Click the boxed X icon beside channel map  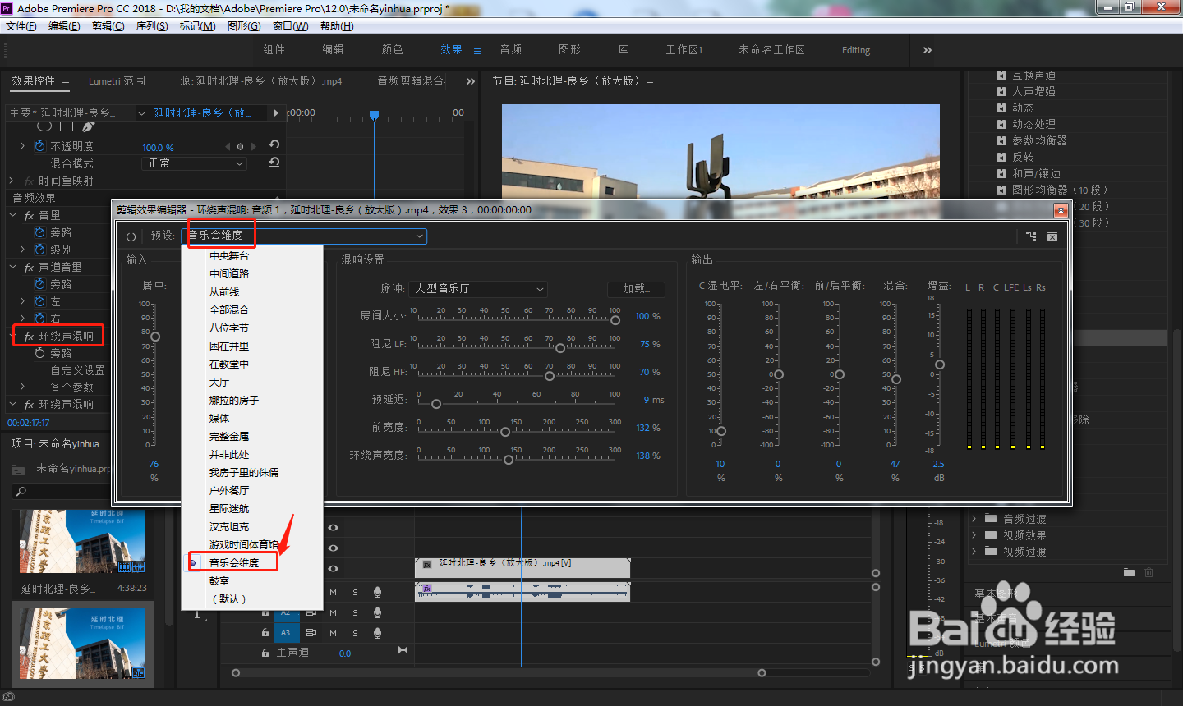pos(1052,236)
